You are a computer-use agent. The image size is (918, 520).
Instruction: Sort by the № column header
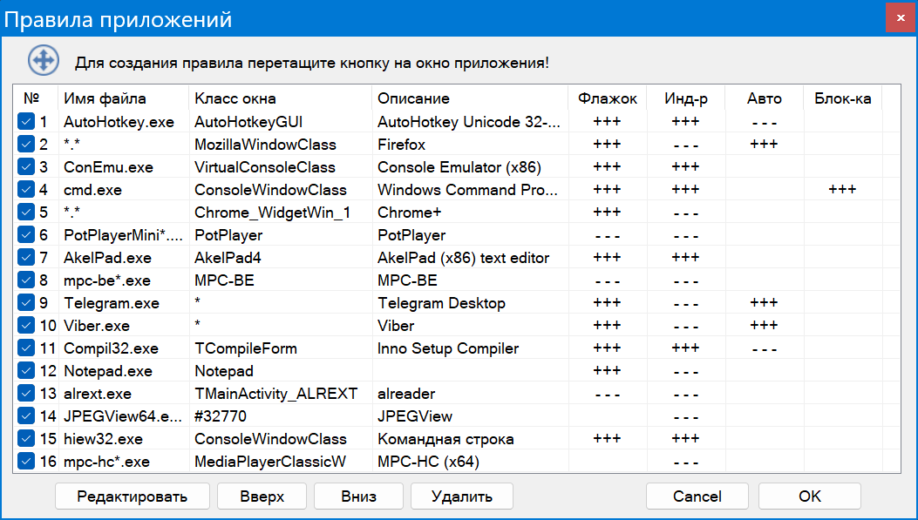click(35, 98)
